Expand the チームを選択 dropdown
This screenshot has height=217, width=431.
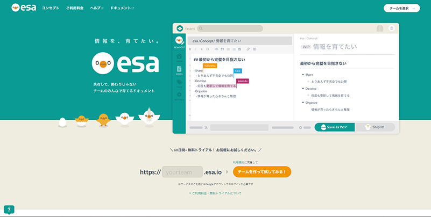click(x=401, y=8)
